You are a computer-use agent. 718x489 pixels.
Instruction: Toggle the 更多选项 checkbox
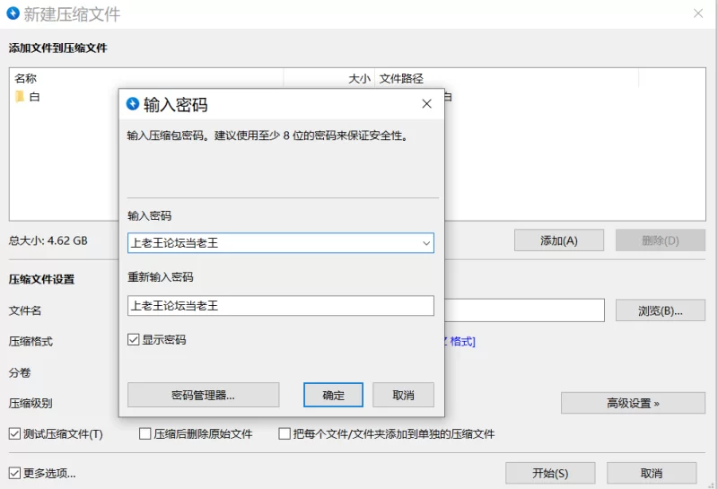click(14, 473)
